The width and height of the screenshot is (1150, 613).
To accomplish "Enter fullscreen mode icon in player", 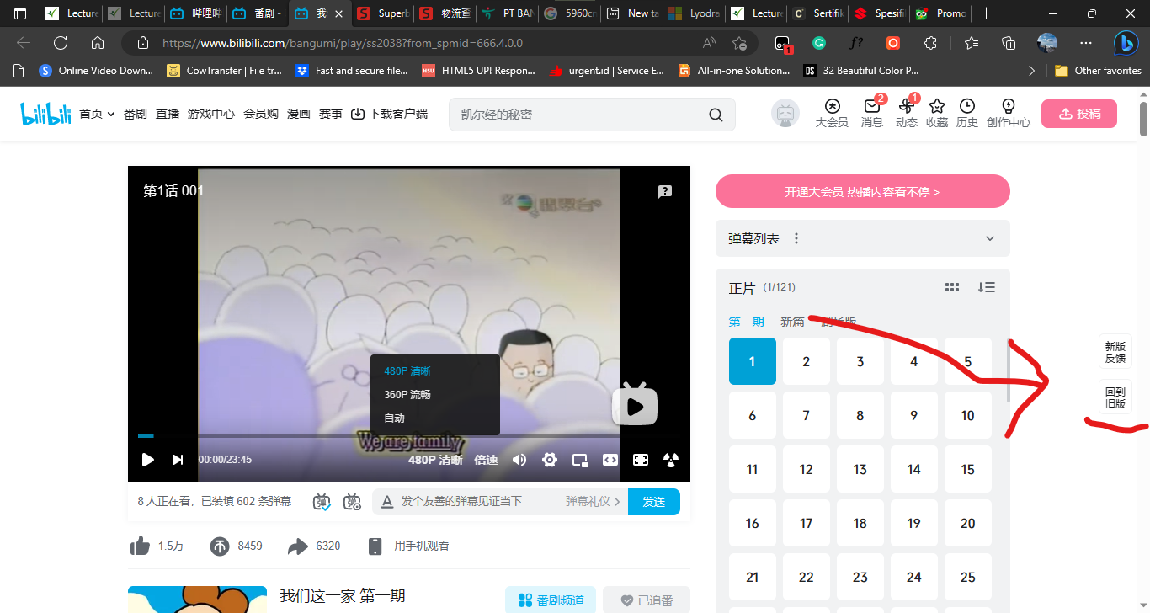I will click(641, 460).
